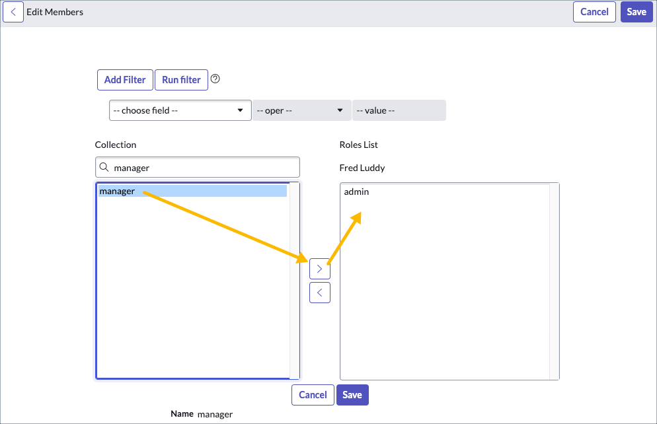Click the Cancel button below the lists

click(x=313, y=395)
